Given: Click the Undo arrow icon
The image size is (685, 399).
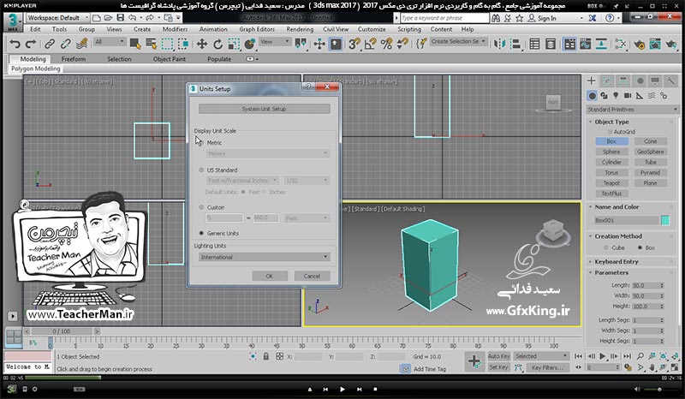Looking at the screenshot, I should click(15, 44).
